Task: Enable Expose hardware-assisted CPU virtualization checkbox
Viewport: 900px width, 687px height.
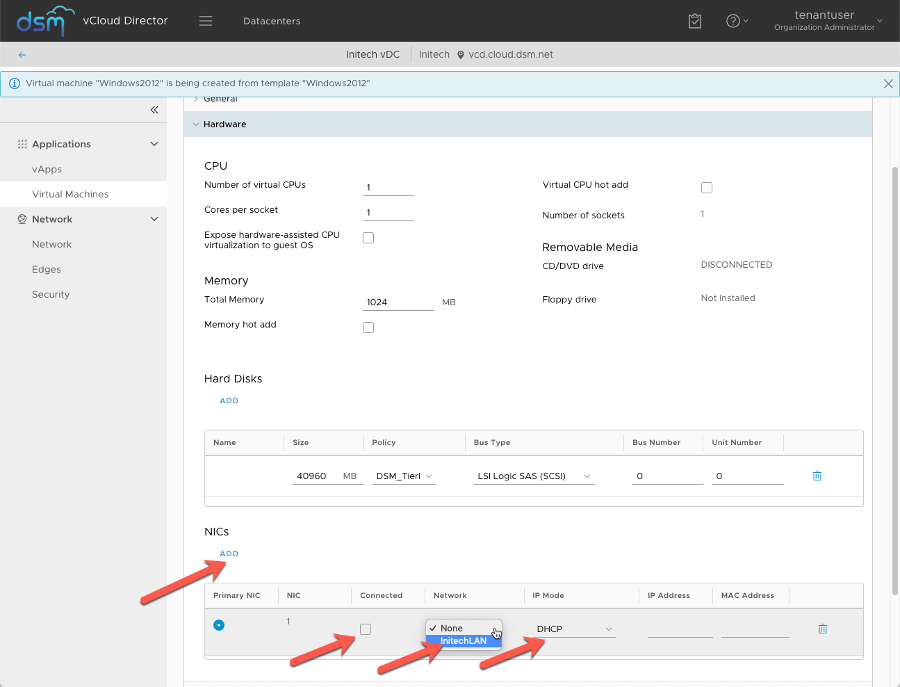Action: click(368, 238)
